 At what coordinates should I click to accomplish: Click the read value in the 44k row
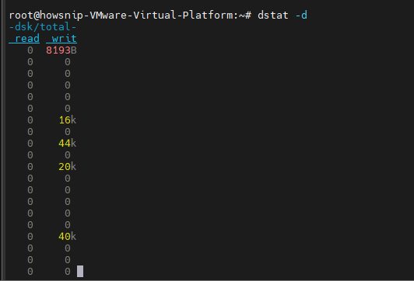point(30,144)
